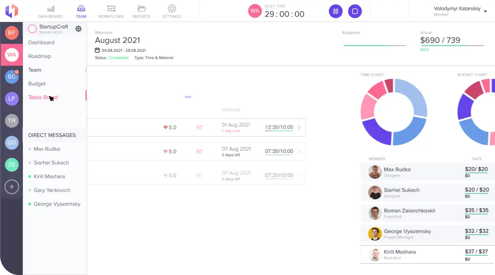Expand the first task row due 07 Aug 2021
Screen dimensions: 495x275
click(x=299, y=152)
